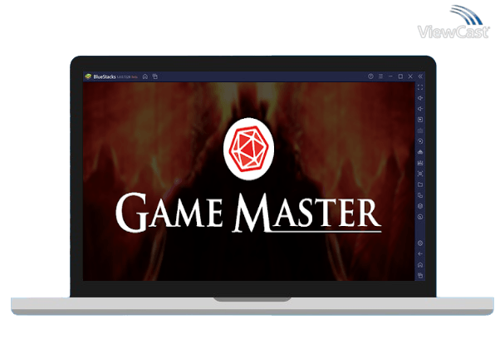Screen dimensions: 500x344
Task: Maximize the BlueStacks window
Action: pos(400,76)
